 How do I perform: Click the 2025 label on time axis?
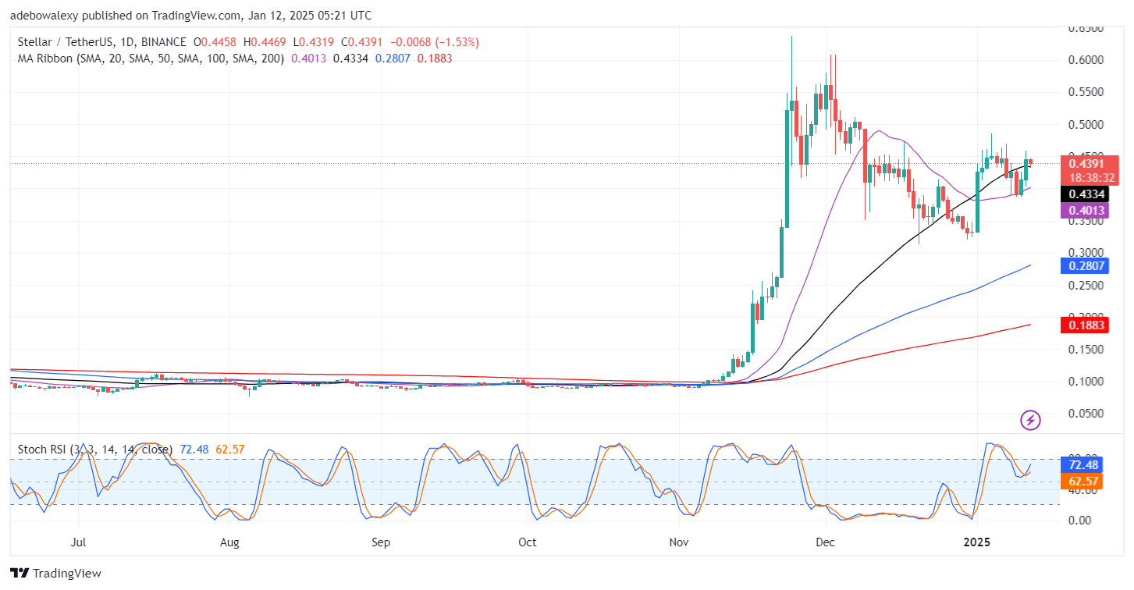[x=977, y=541]
